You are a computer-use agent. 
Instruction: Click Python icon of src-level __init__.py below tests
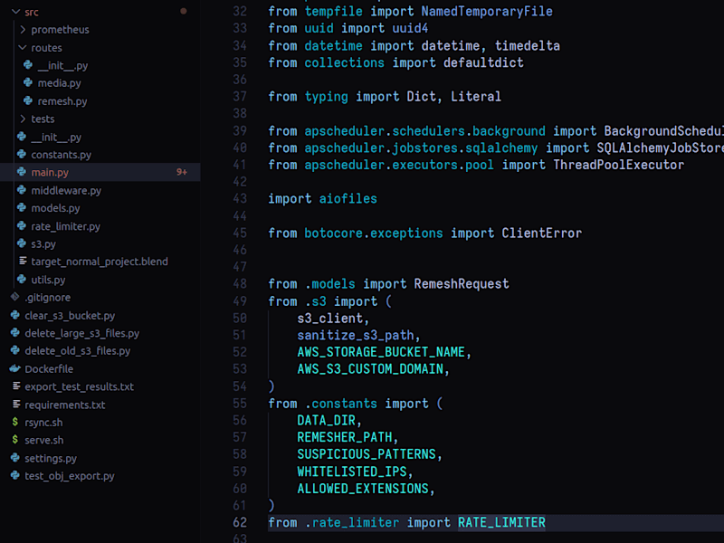point(22,137)
